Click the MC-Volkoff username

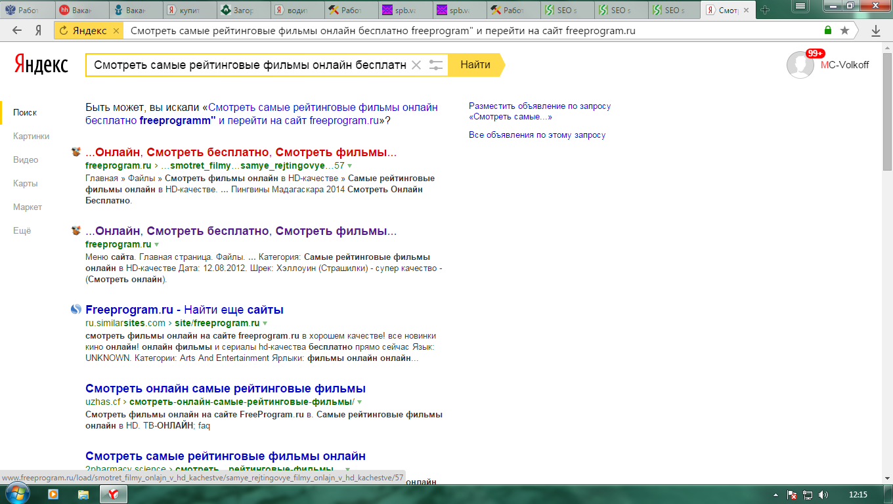pyautogui.click(x=844, y=64)
